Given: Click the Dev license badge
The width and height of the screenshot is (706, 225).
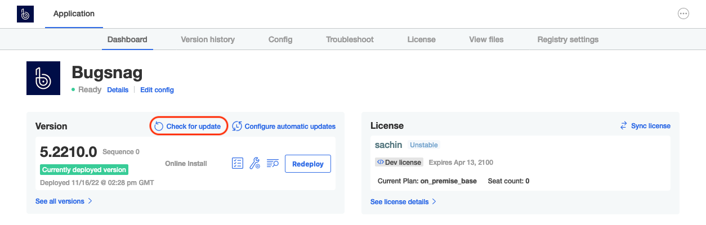Looking at the screenshot, I should (399, 162).
